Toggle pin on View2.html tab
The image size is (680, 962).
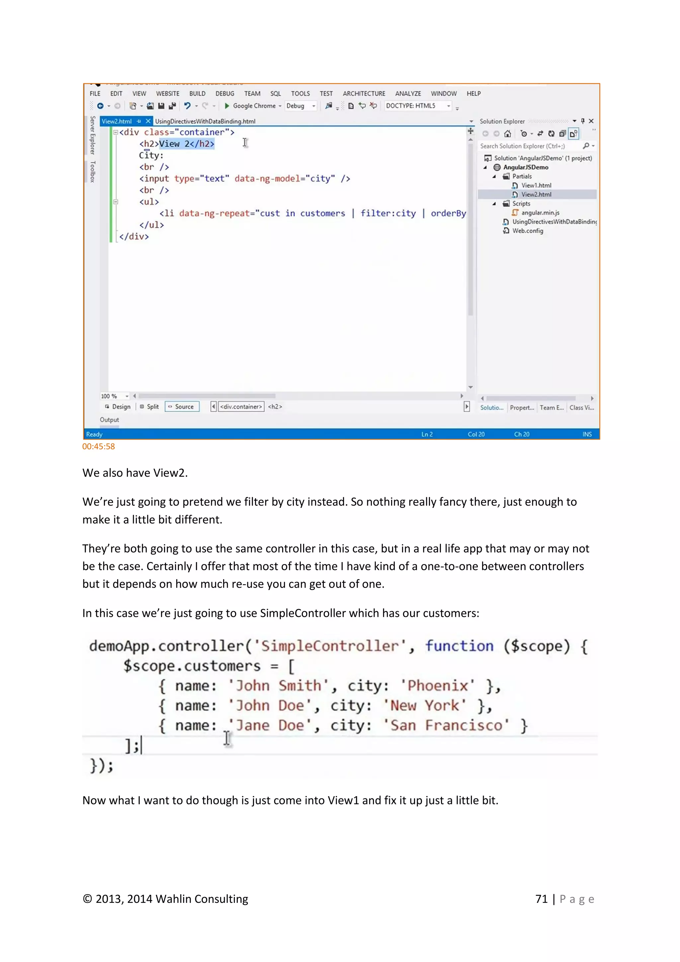click(x=139, y=122)
